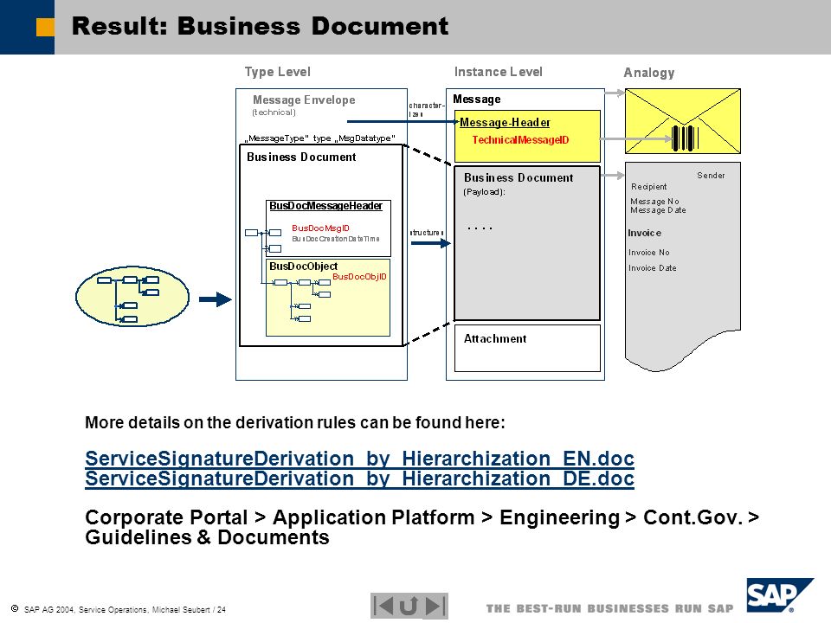Click THE BEST-RUN BUSINESSES RUN SAP slogan
The image size is (831, 623).
(610, 608)
